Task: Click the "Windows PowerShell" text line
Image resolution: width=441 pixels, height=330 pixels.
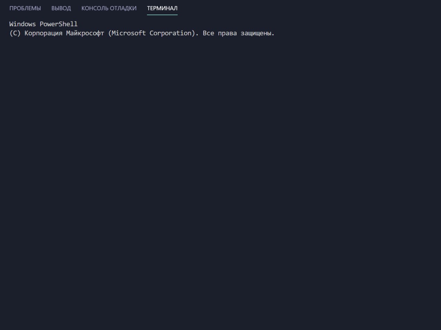Action: coord(43,24)
